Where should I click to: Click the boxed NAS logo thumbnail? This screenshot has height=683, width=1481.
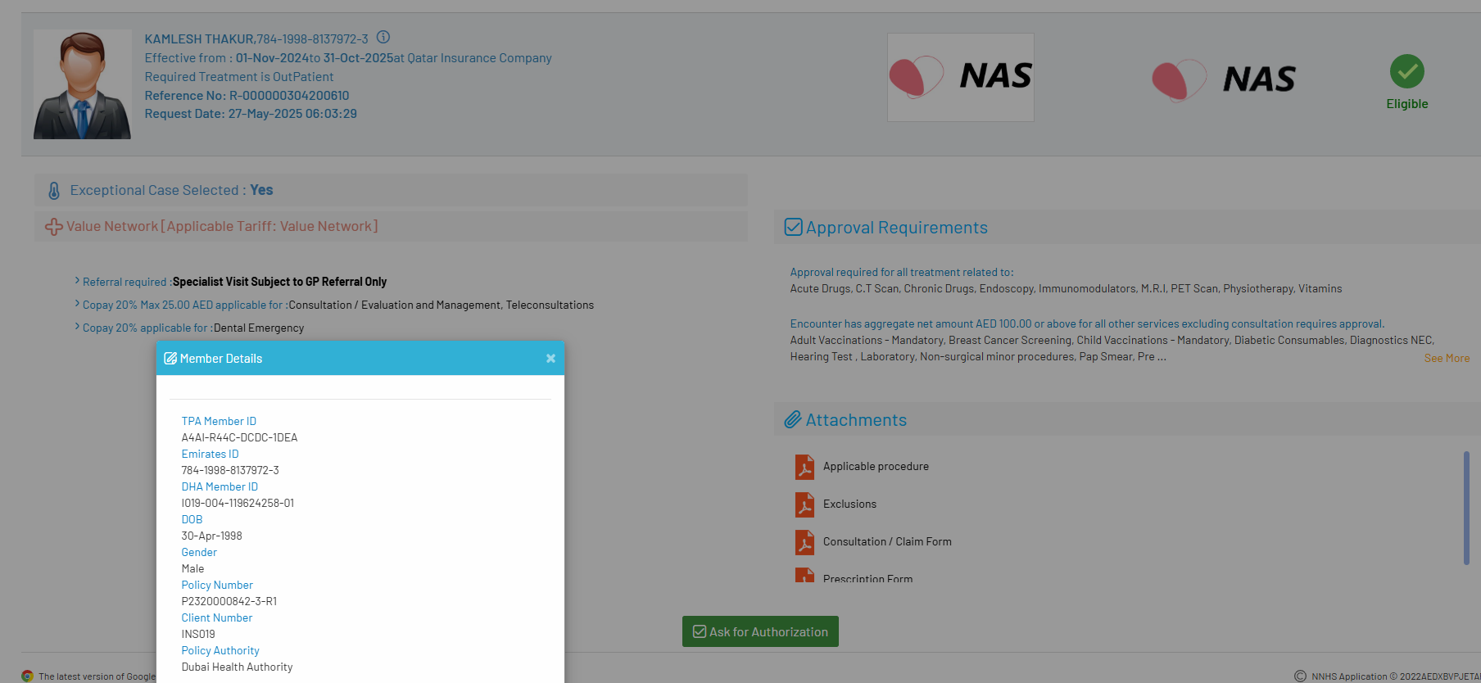(960, 78)
